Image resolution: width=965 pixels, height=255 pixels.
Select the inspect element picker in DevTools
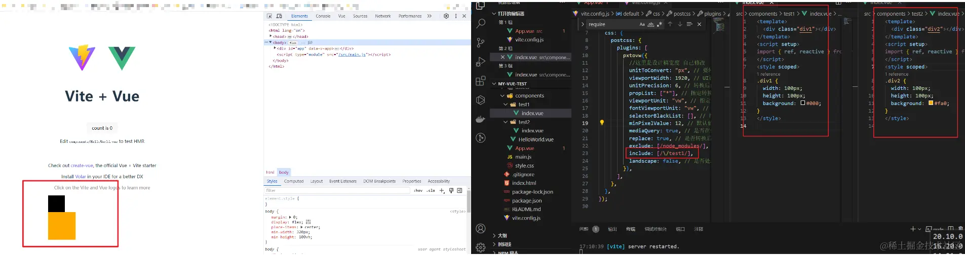pyautogui.click(x=269, y=16)
